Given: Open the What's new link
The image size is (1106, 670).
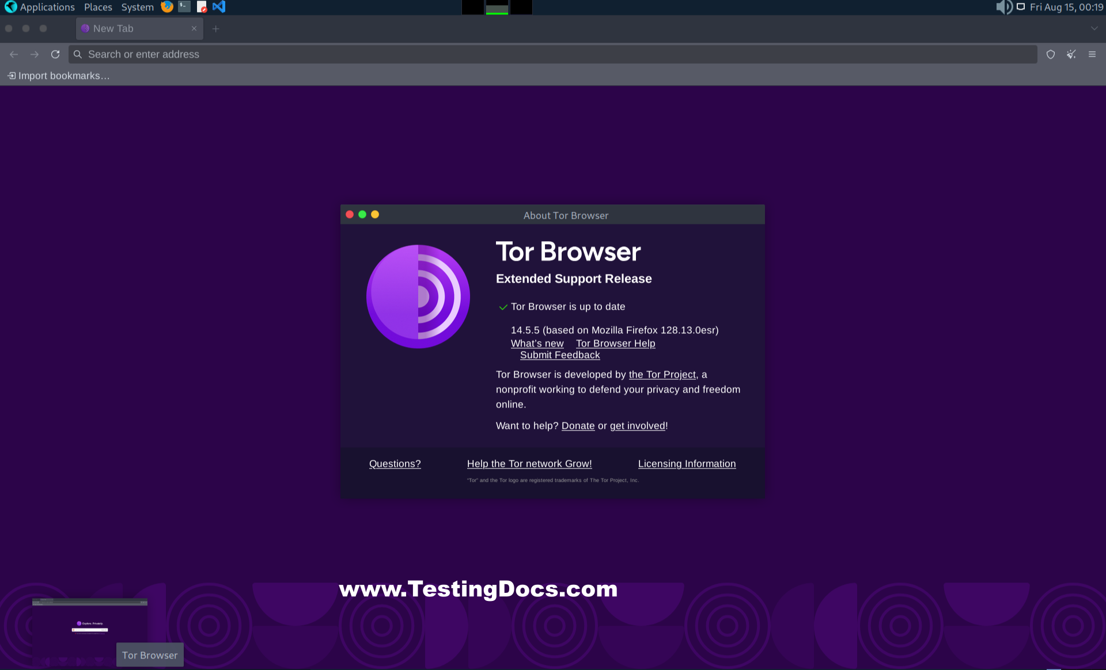Looking at the screenshot, I should point(537,343).
